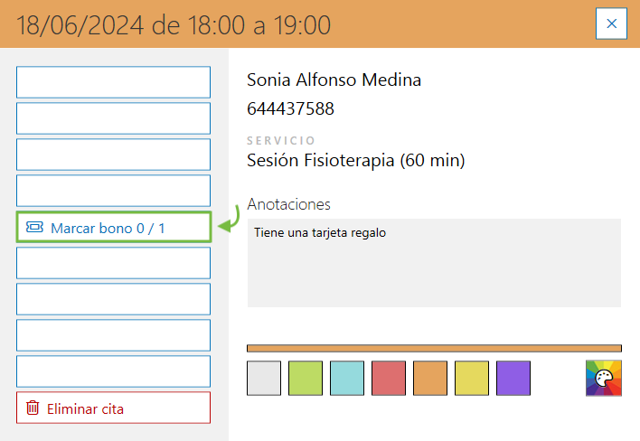Select the light gray color swatch

[264, 378]
